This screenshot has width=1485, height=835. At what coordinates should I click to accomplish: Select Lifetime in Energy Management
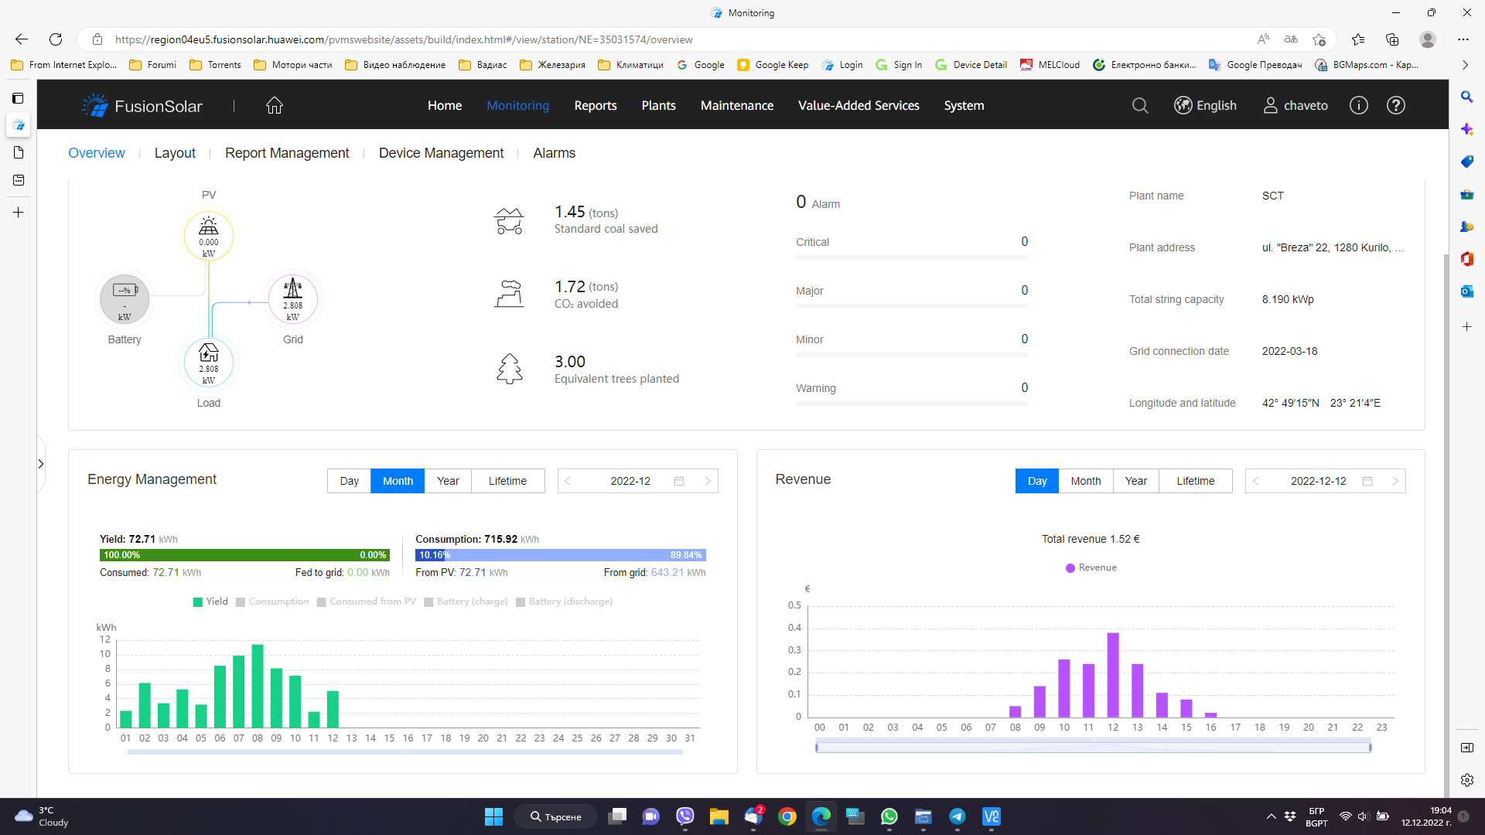click(507, 481)
